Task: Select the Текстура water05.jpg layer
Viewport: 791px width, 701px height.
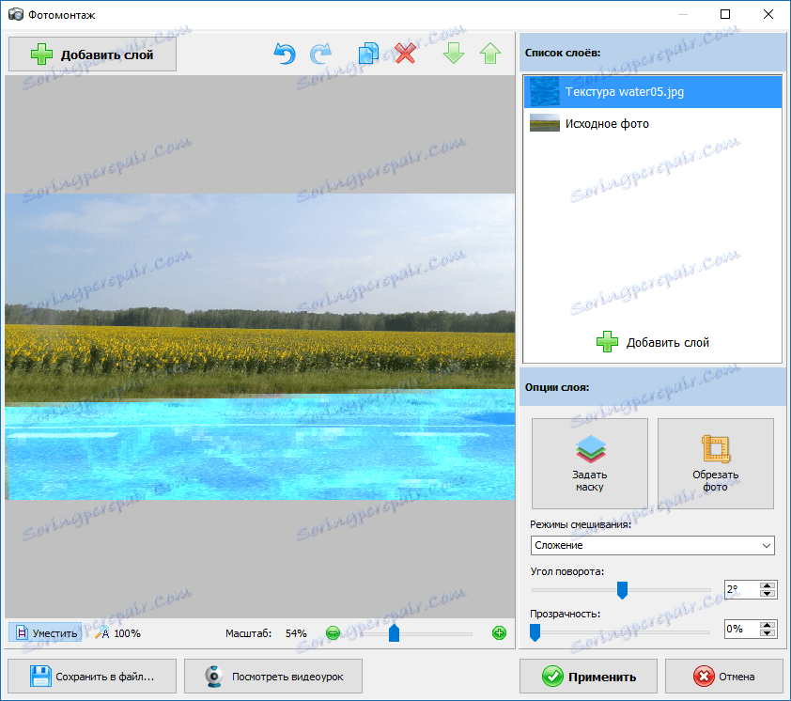Action: (652, 92)
